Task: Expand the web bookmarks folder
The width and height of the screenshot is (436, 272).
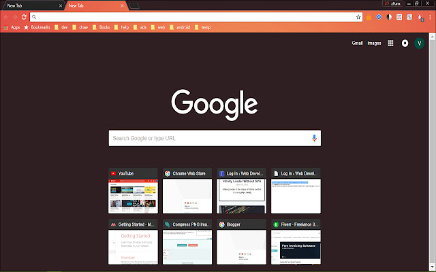Action: pyautogui.click(x=158, y=27)
